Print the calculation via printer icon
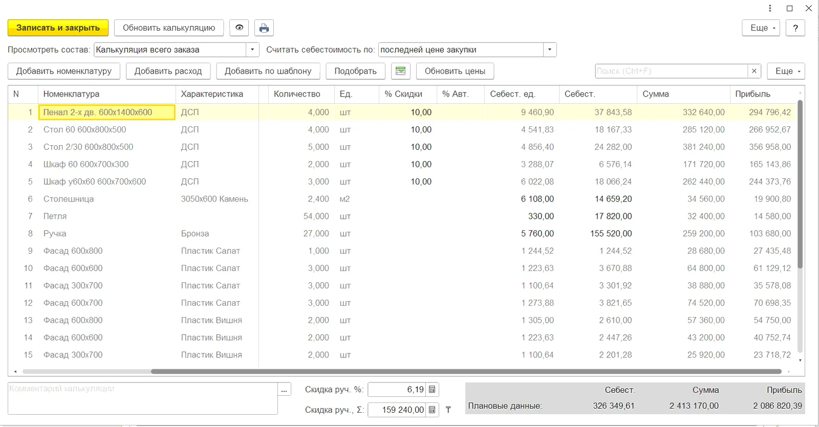819x427 pixels. [264, 28]
